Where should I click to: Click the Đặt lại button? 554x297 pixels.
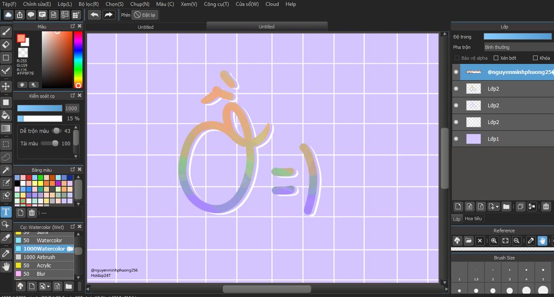coord(145,15)
